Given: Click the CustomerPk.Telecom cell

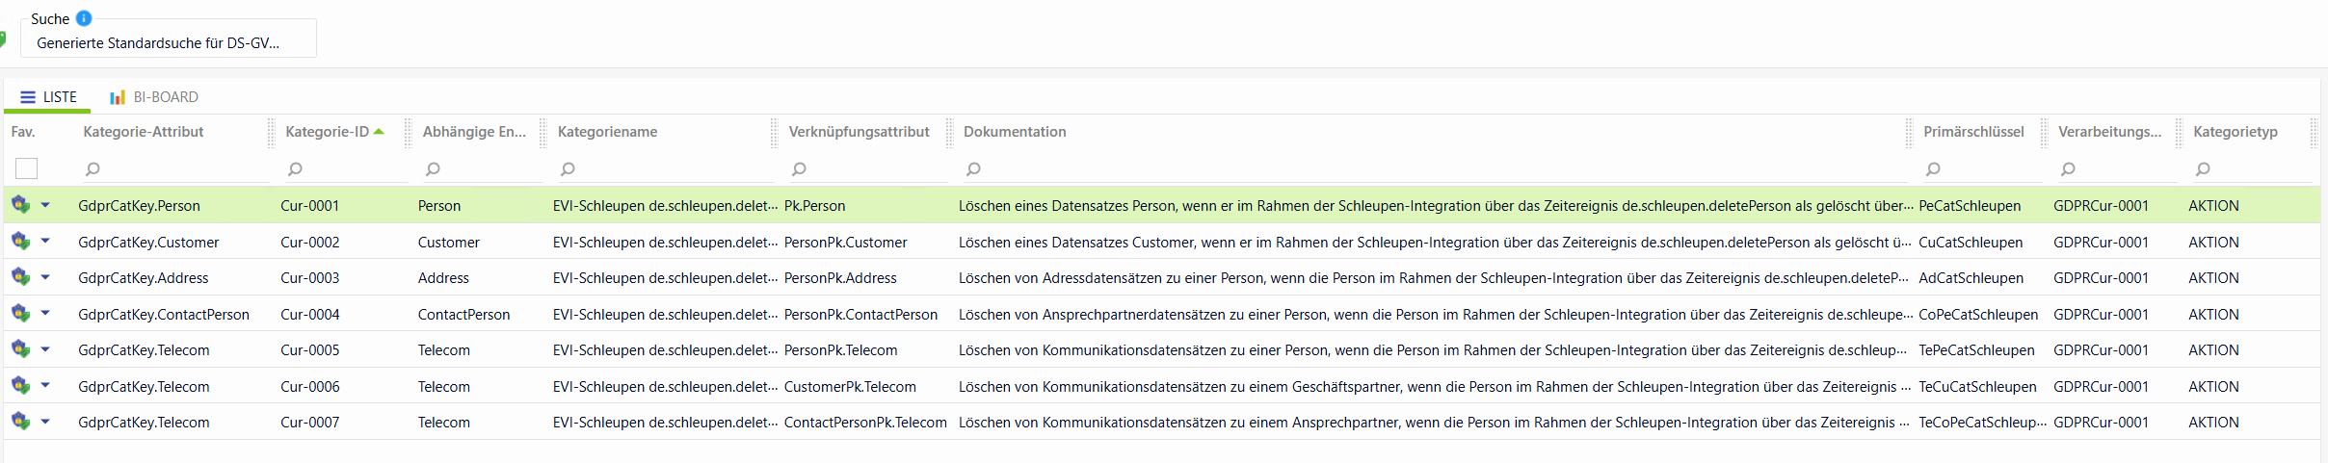Looking at the screenshot, I should [850, 387].
